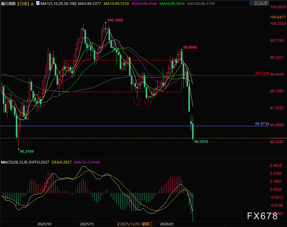Click the 96.2109 low price marker
Screen dimensions: 287x227
tap(27, 151)
